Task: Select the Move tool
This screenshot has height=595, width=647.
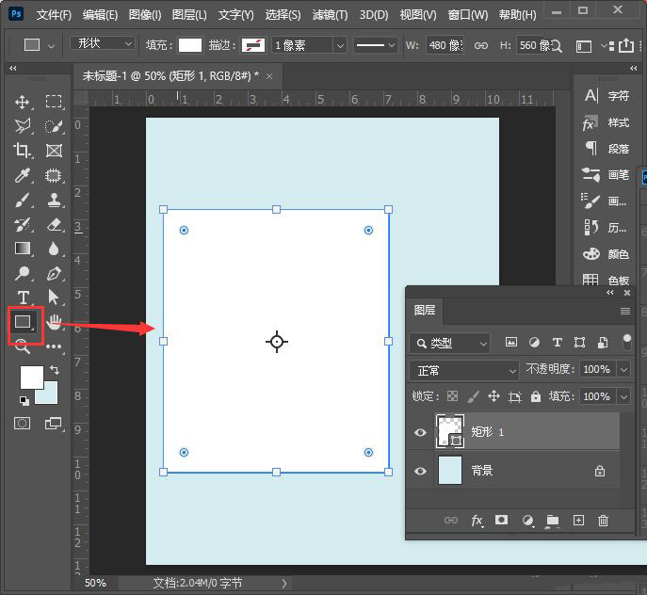Action: [x=23, y=102]
